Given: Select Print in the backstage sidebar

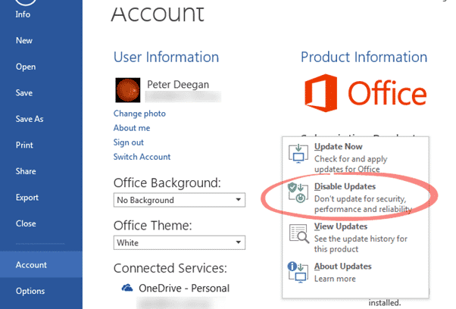Looking at the screenshot, I should pos(24,145).
